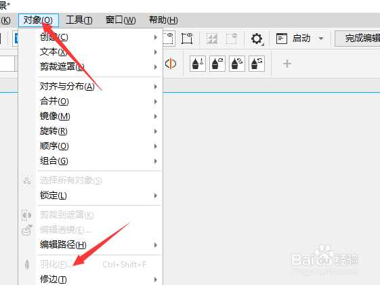
Task: Choose 羽化(F)... menu entry
Action: click(90, 265)
